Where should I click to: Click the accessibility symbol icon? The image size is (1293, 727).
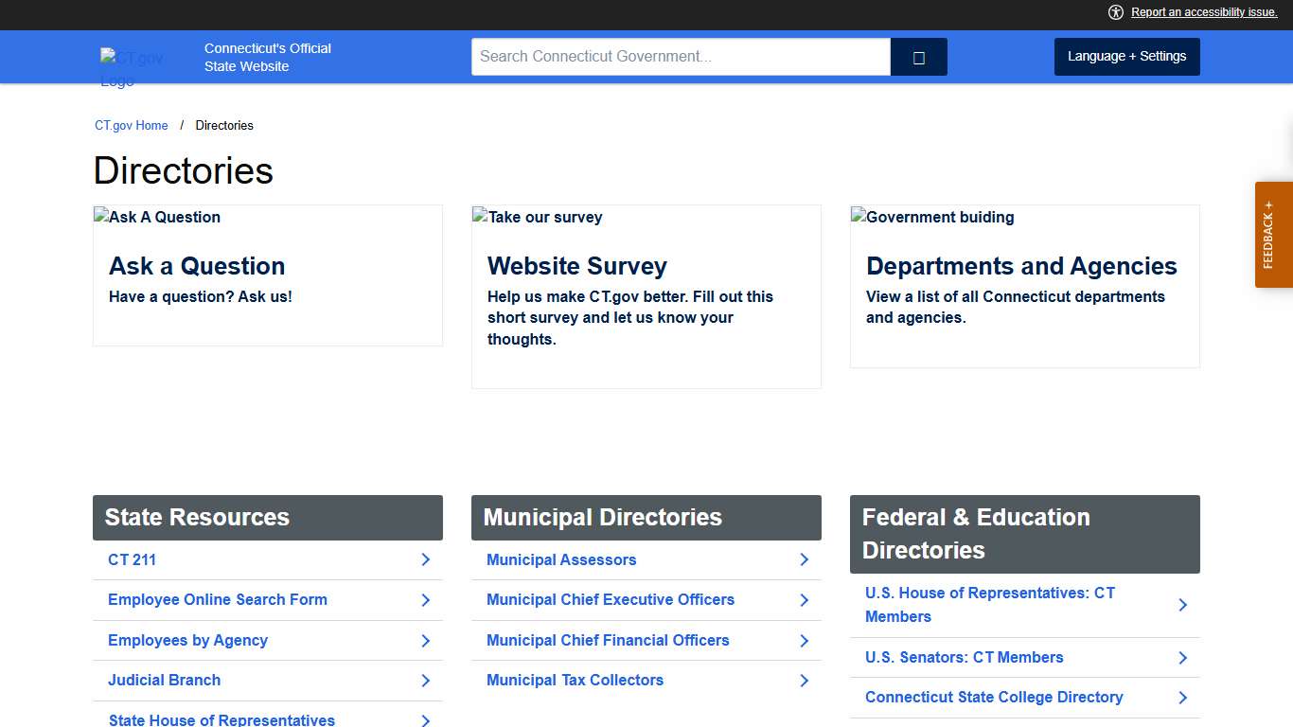1115,12
